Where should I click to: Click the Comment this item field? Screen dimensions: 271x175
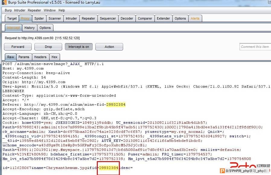pyautogui.click(x=255, y=47)
